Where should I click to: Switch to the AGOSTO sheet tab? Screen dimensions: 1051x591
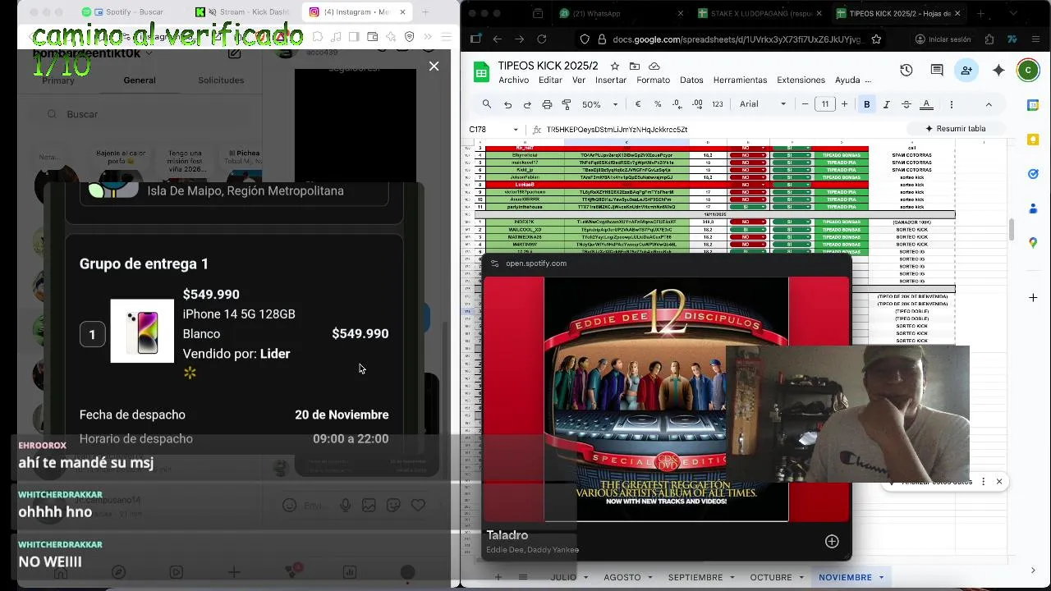click(x=622, y=577)
